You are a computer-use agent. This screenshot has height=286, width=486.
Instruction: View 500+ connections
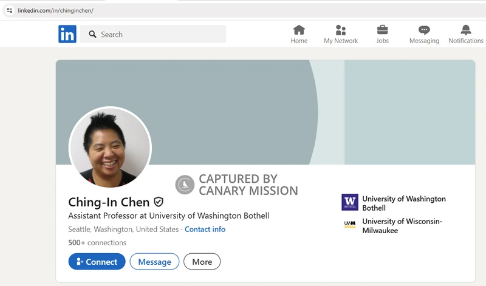(x=97, y=243)
